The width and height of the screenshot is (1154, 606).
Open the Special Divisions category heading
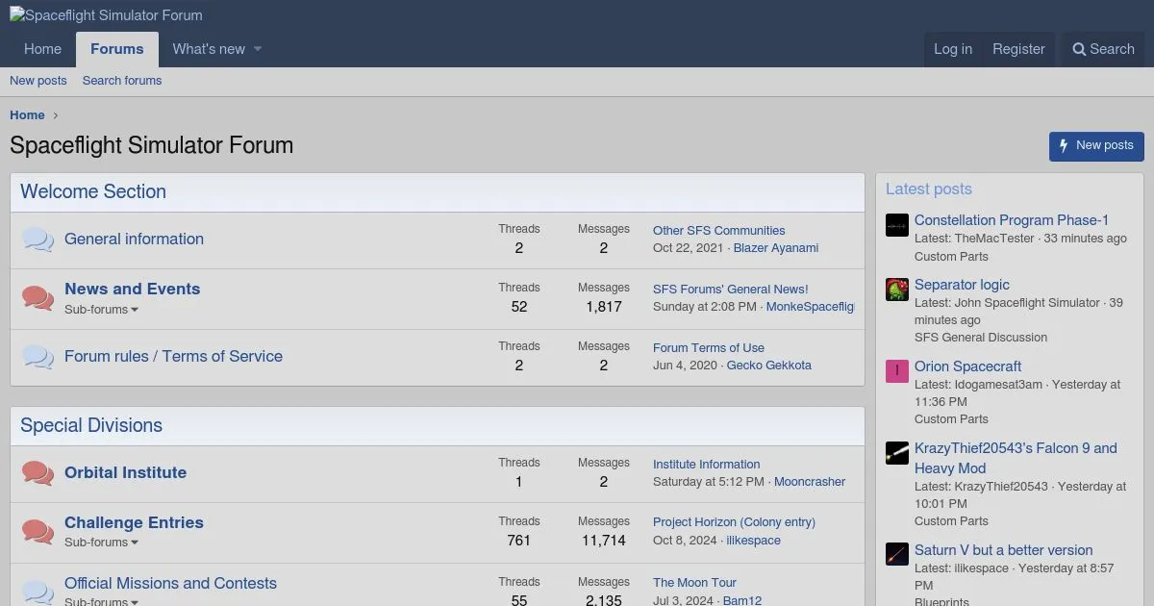91,425
